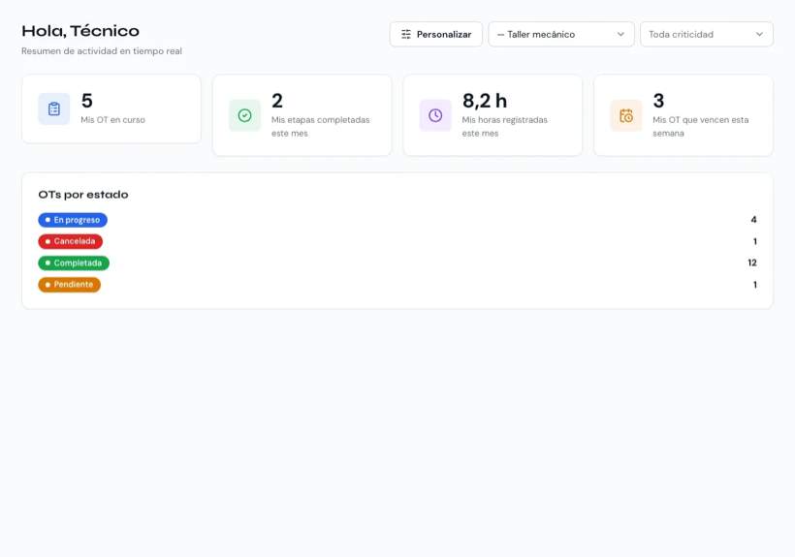Select the En progreso status badge

pyautogui.click(x=73, y=220)
